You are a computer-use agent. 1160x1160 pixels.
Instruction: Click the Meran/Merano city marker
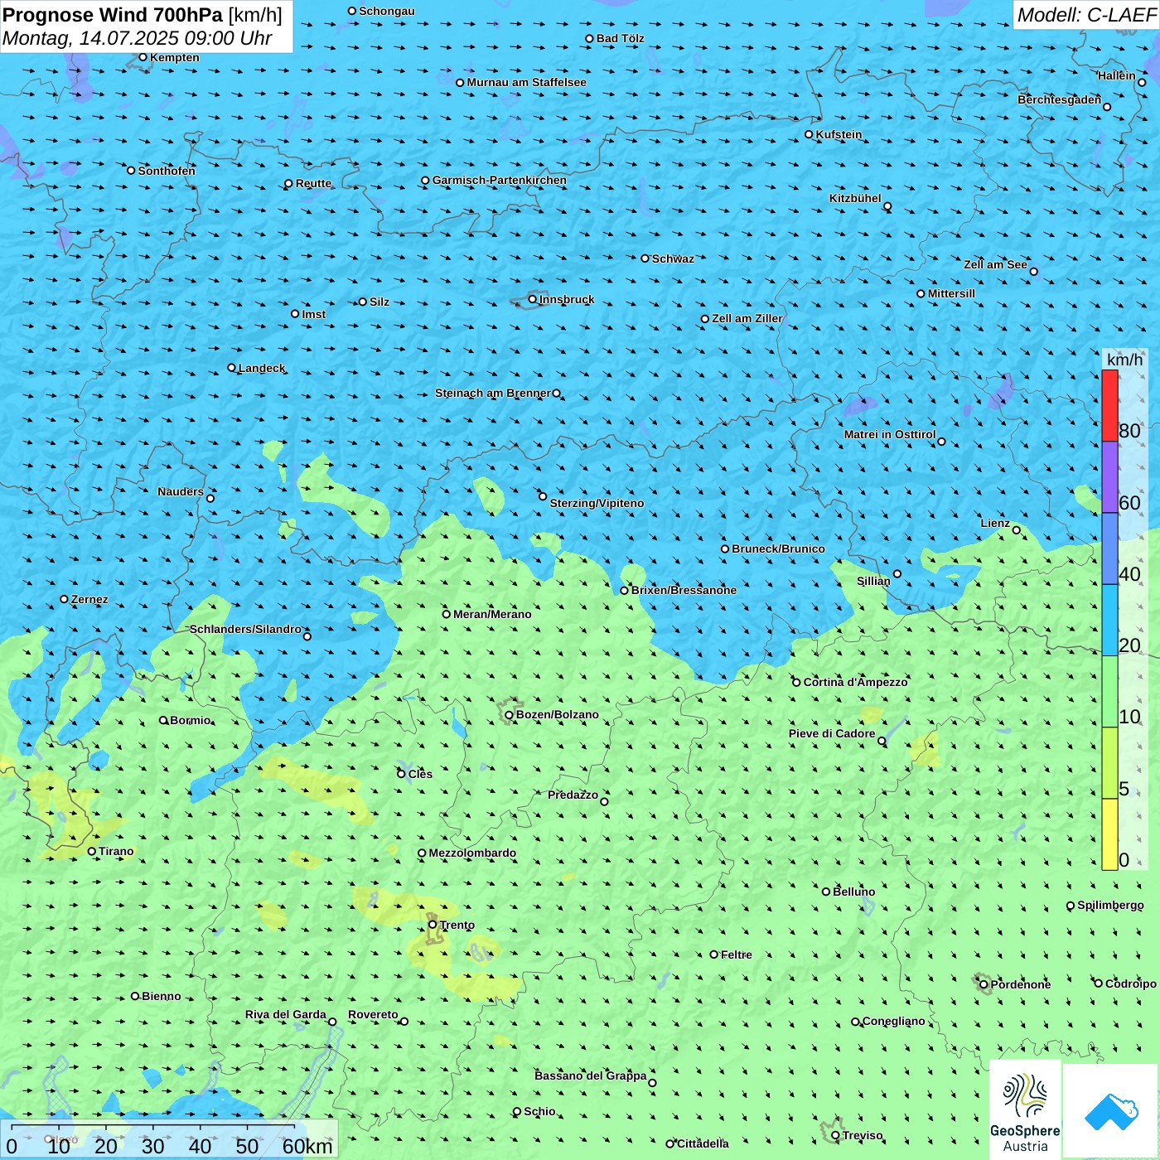(x=447, y=614)
